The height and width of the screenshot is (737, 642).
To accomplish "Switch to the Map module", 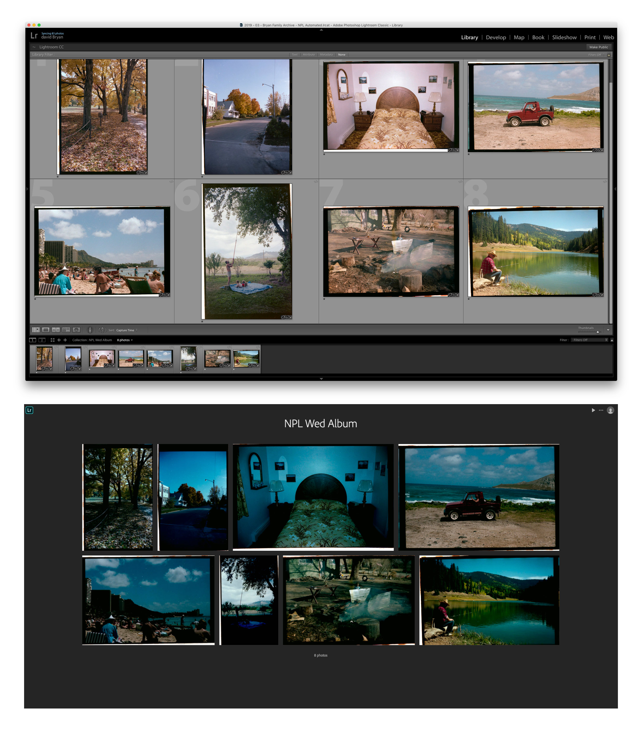I will pyautogui.click(x=519, y=37).
